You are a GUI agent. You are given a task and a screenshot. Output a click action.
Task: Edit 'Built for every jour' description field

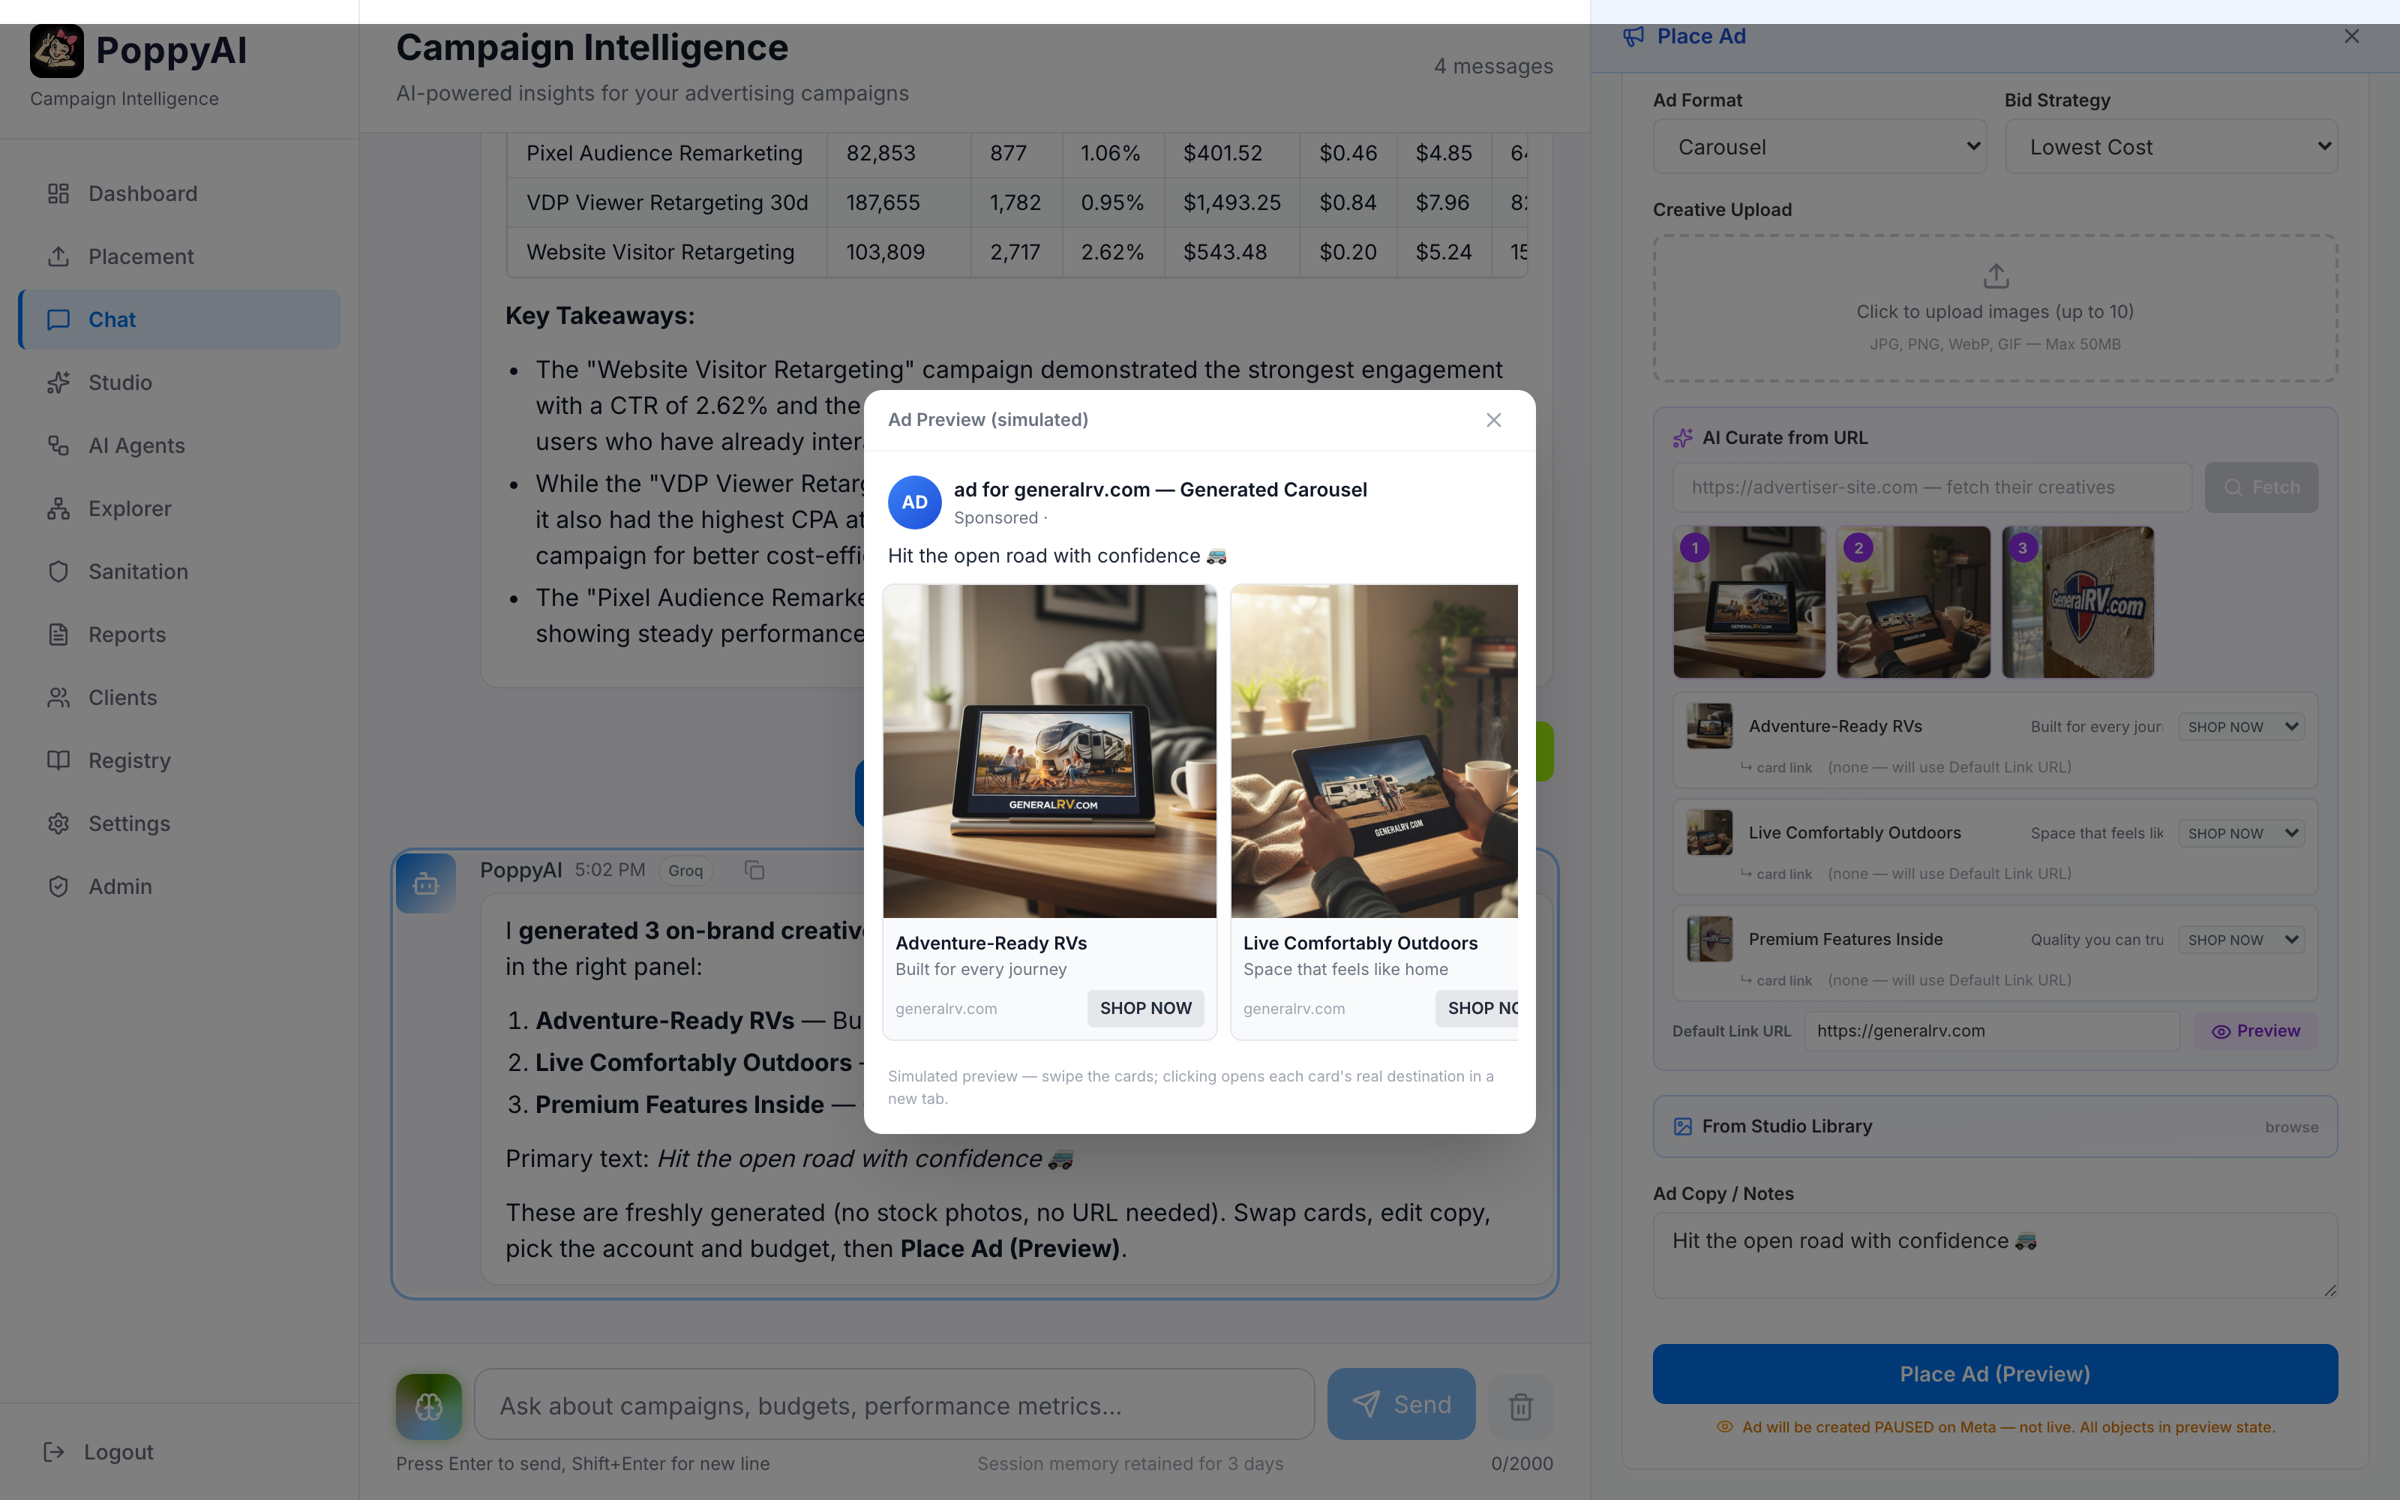[x=2096, y=726]
